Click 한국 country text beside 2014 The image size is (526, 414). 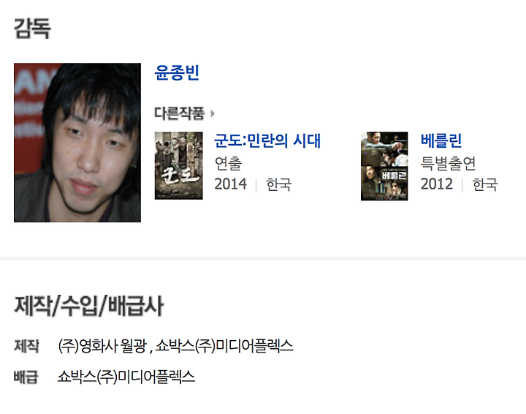pos(279,184)
